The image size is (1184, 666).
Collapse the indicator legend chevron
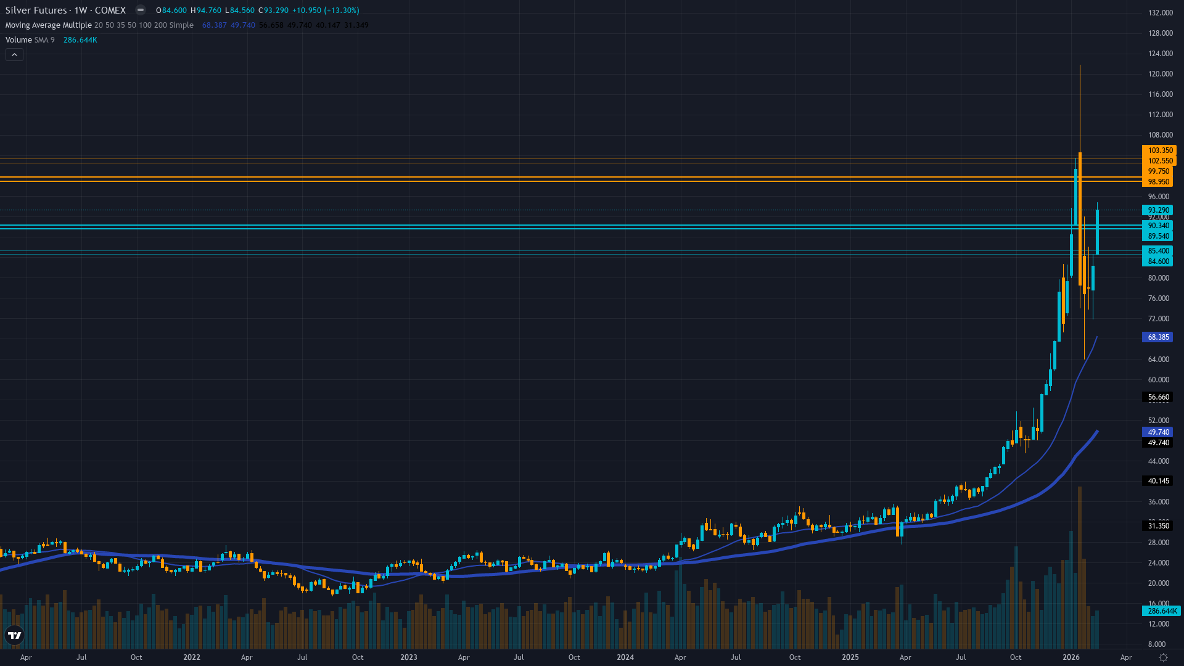click(14, 55)
